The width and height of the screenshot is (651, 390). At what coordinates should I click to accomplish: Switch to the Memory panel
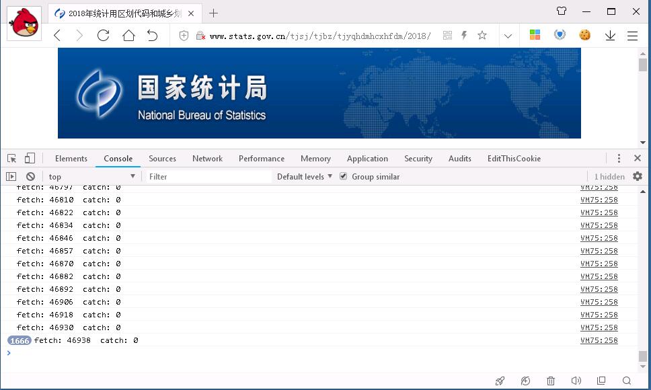[315, 159]
